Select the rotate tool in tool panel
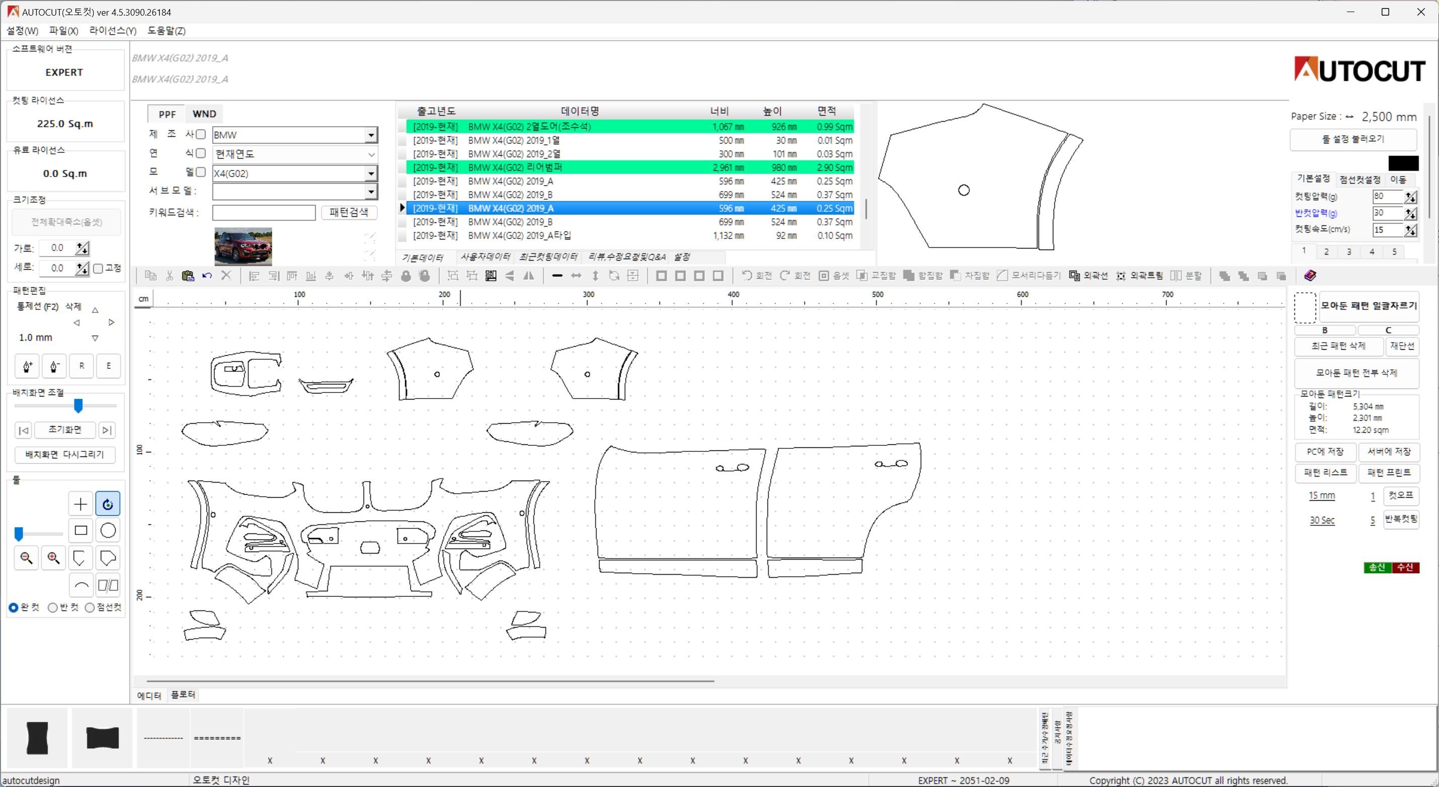Image resolution: width=1439 pixels, height=787 pixels. coord(108,504)
